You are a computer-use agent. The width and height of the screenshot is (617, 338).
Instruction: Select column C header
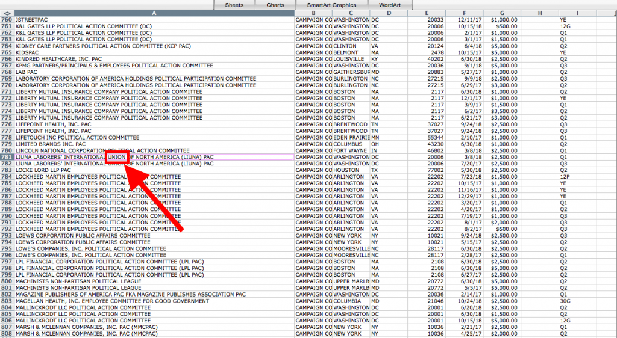click(351, 13)
